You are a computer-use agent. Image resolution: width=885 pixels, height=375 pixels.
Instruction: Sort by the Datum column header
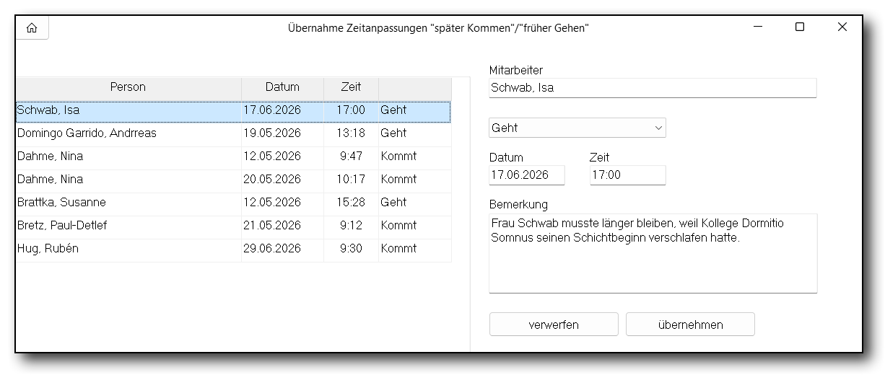point(282,87)
